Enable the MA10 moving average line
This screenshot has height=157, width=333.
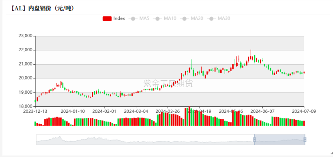coord(164,19)
